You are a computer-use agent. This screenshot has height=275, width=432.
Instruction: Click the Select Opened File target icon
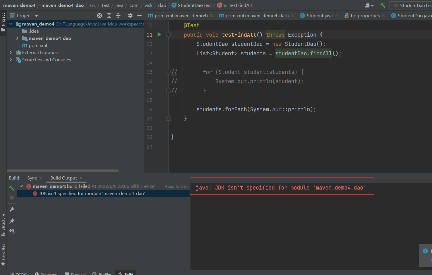100,15
